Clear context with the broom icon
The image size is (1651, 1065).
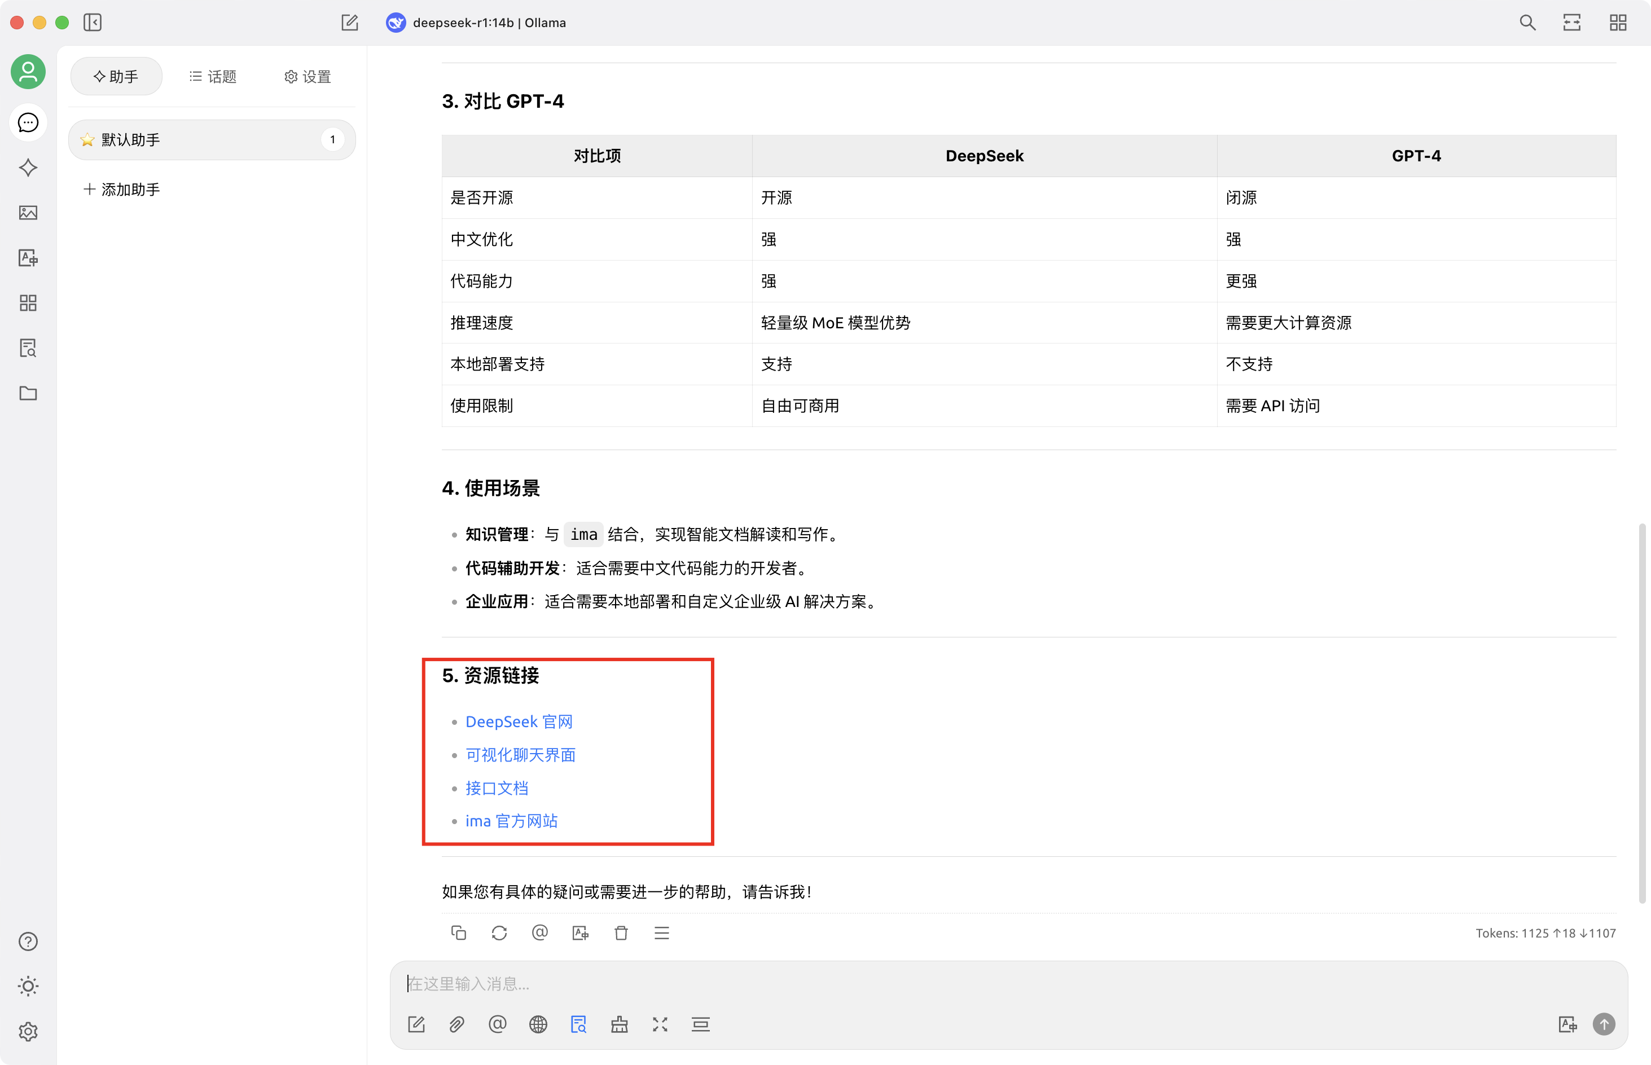pos(619,1024)
